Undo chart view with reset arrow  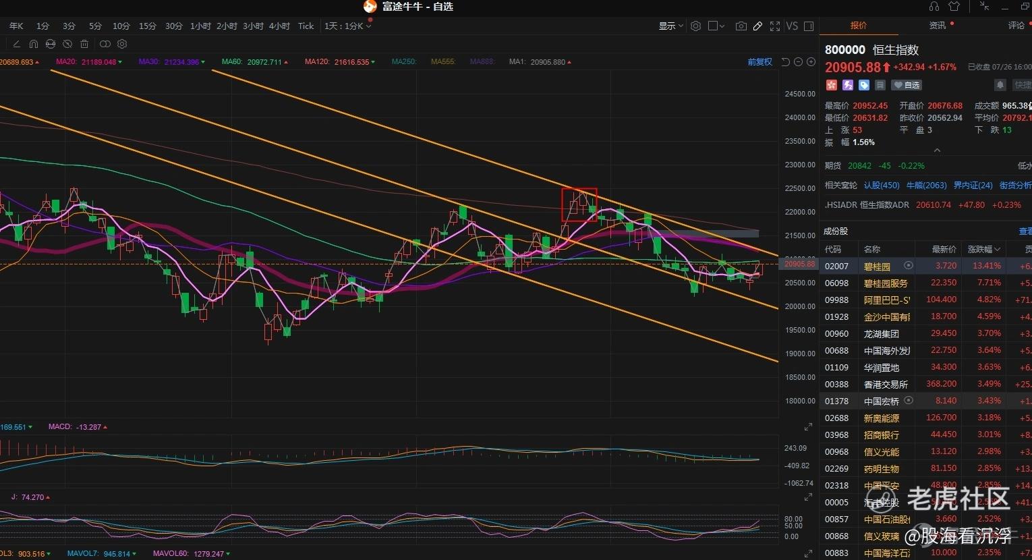point(786,62)
